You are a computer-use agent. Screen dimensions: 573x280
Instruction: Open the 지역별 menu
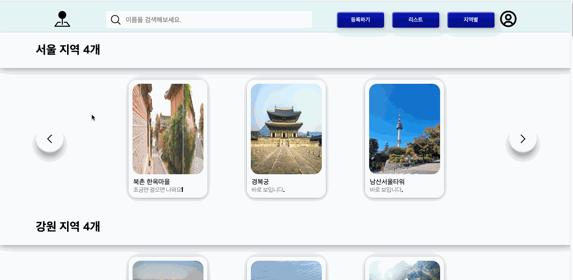(470, 20)
